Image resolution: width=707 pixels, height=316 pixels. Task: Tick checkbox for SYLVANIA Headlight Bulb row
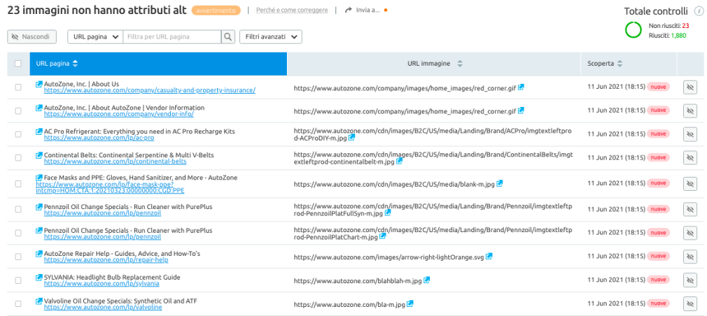(x=18, y=280)
